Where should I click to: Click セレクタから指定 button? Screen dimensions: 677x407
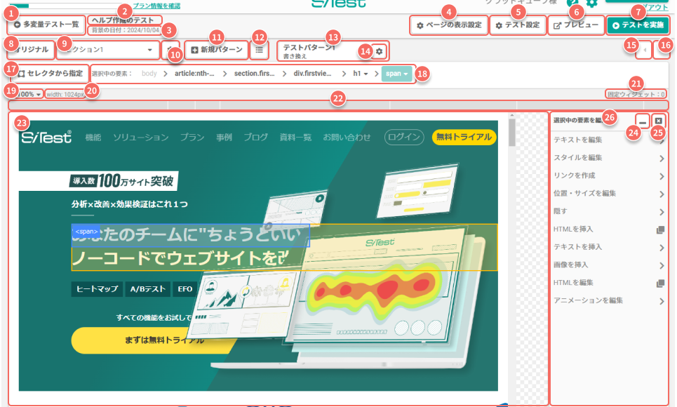pyautogui.click(x=51, y=74)
